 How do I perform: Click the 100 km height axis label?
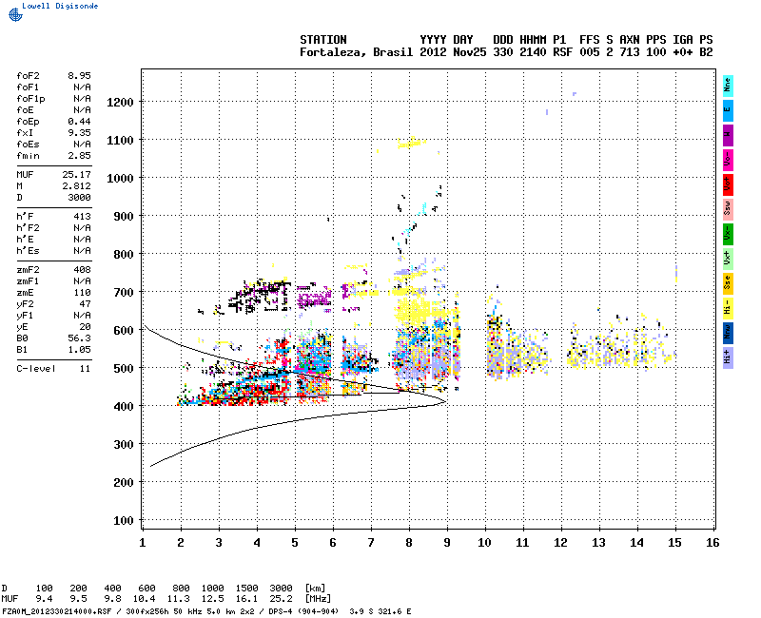pos(124,520)
